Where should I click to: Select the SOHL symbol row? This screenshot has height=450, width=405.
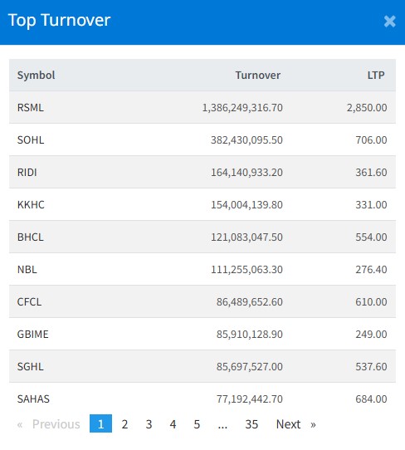pos(202,140)
